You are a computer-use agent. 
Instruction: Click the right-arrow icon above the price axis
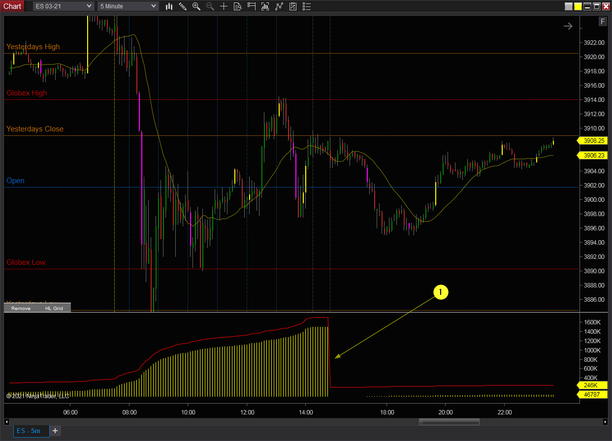[568, 26]
